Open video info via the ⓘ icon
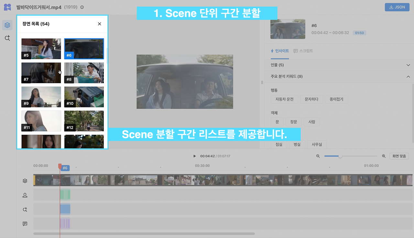 [x=82, y=7]
